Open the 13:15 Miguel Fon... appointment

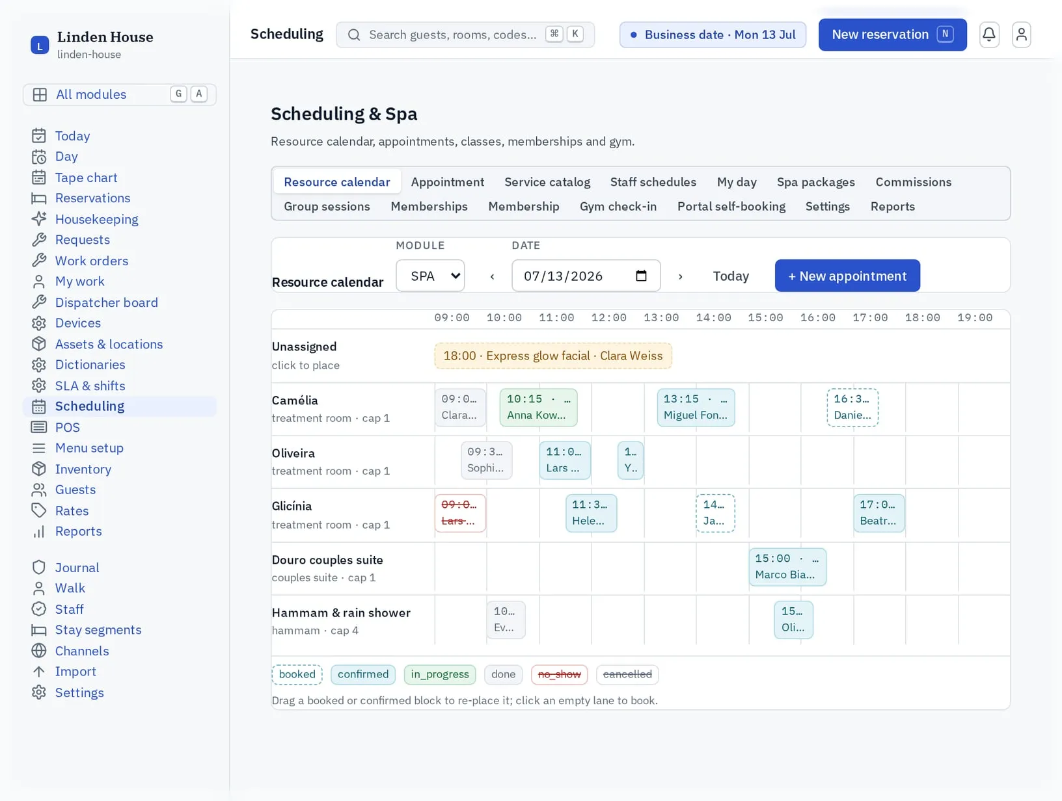pyautogui.click(x=696, y=408)
